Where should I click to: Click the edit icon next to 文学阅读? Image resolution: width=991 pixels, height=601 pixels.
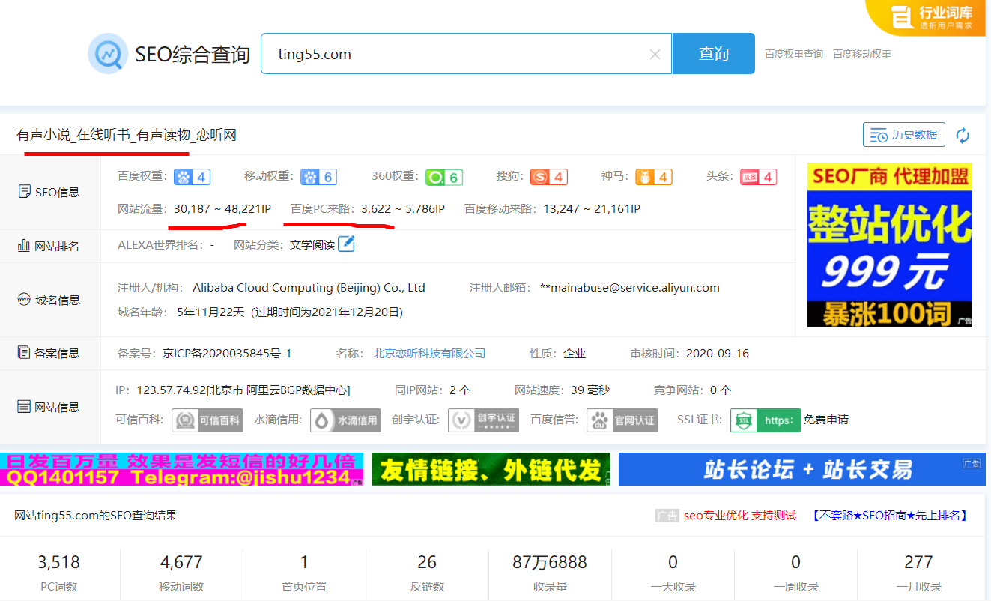coord(346,244)
